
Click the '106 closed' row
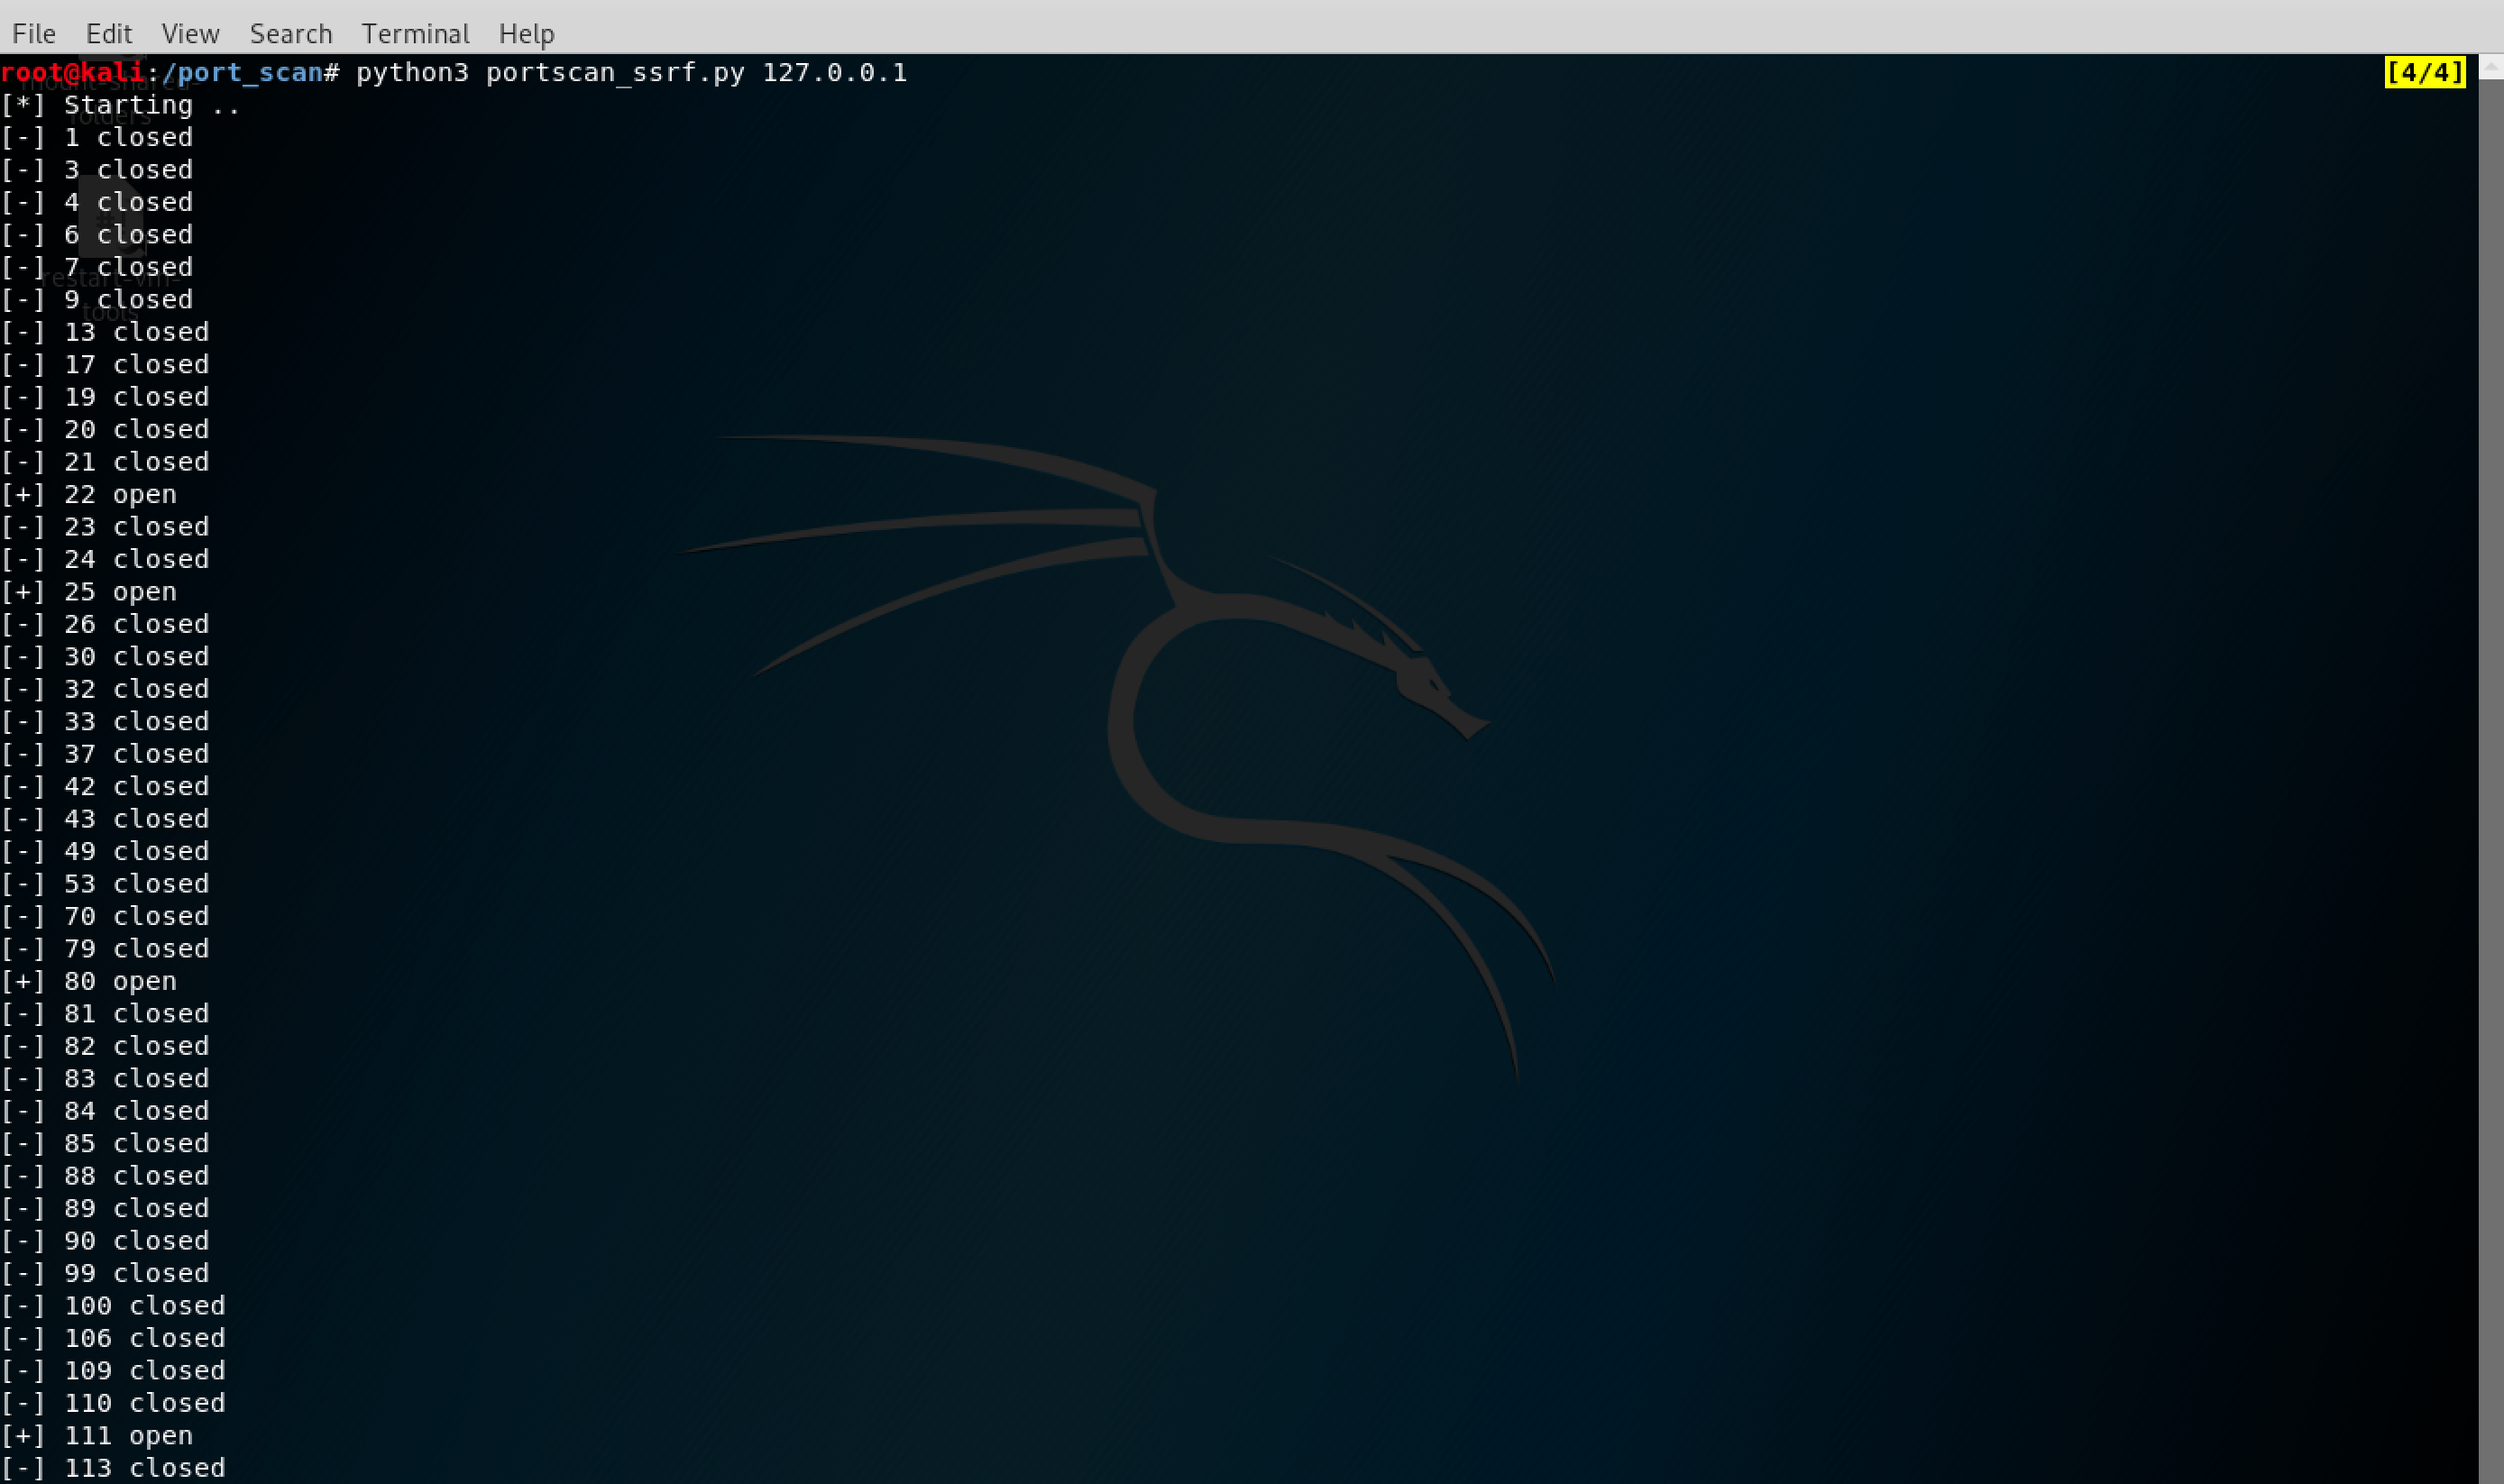click(x=113, y=1340)
